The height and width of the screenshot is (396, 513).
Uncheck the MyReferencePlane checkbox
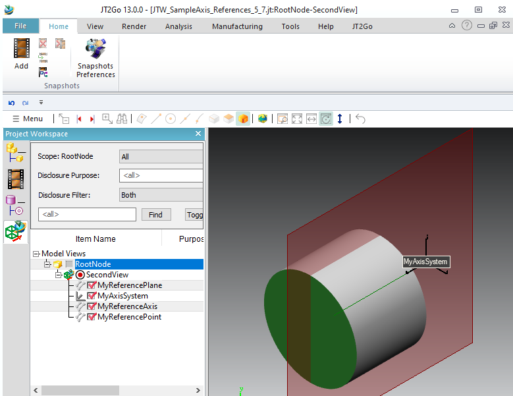92,285
